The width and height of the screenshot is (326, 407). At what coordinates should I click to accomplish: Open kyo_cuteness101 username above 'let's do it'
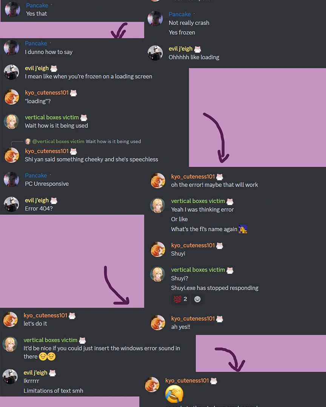coord(46,315)
